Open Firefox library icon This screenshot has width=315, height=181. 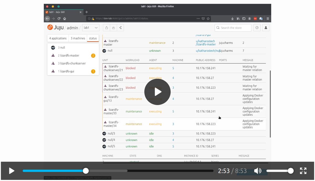(238, 19)
